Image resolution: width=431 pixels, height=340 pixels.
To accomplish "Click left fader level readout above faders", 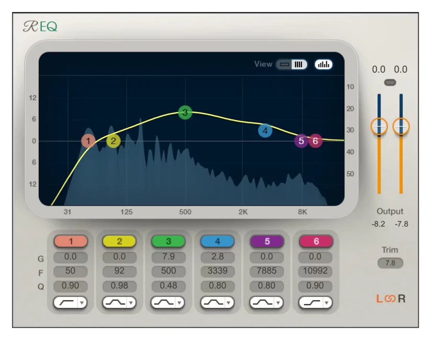I will (378, 69).
